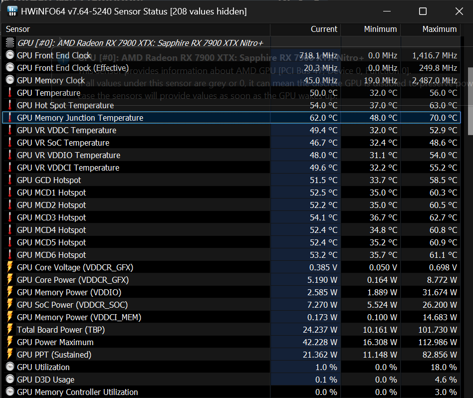The width and height of the screenshot is (473, 398).
Task: Click the 4.6 % maximum value
Action: 447,380
